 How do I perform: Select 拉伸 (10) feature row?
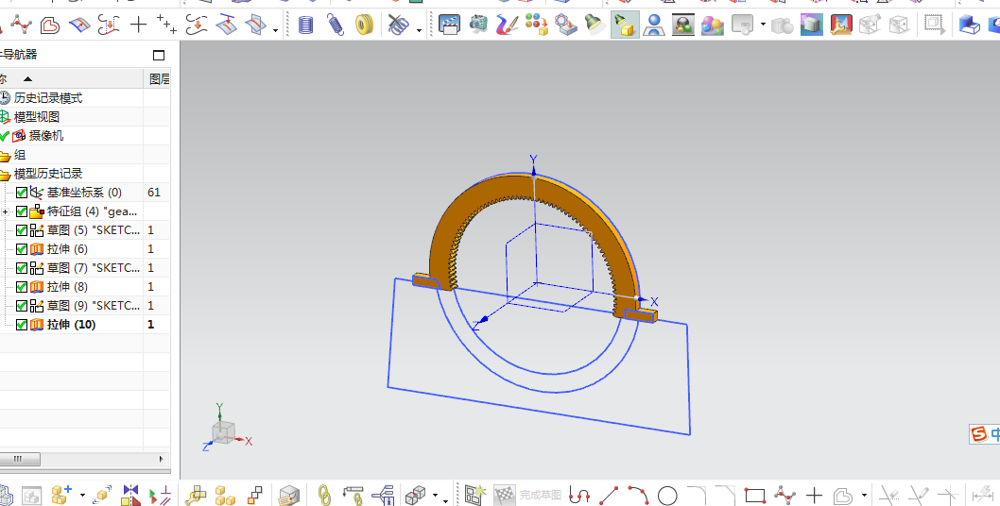point(72,325)
